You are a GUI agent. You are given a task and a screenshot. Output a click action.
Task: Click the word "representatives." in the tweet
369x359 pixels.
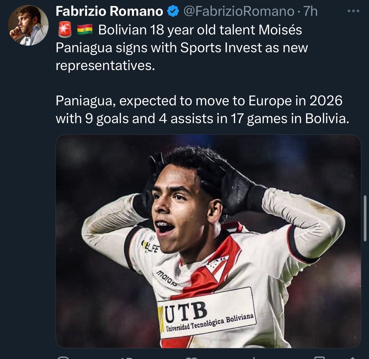[105, 65]
